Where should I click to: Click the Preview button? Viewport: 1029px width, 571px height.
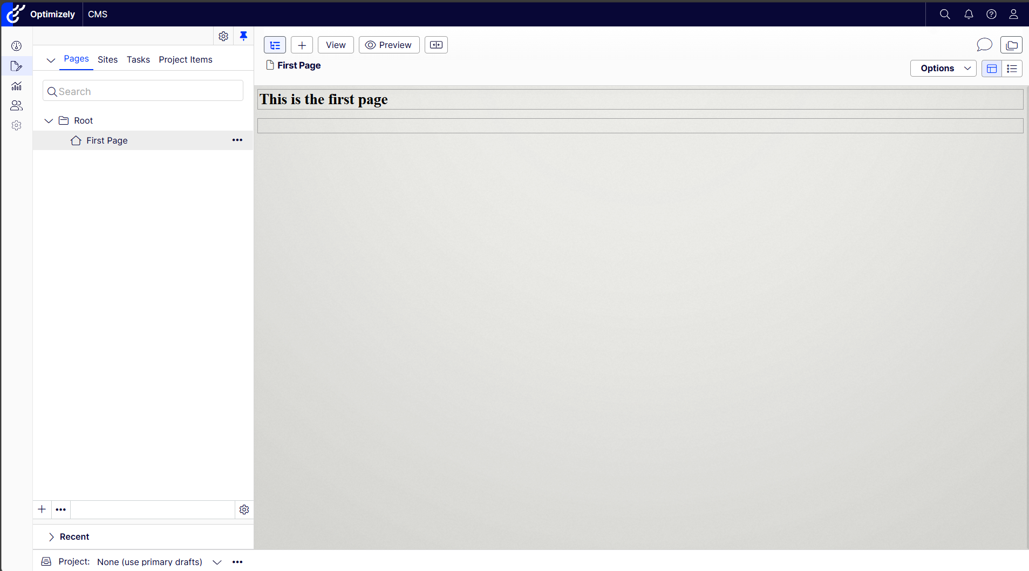pos(389,45)
